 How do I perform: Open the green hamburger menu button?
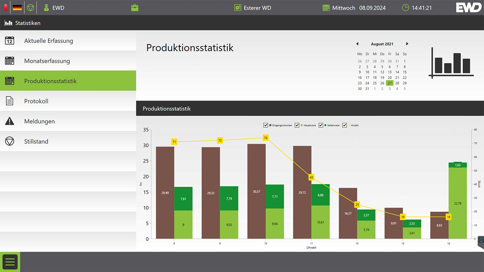coord(10,262)
